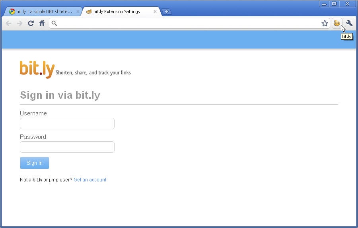The width and height of the screenshot is (358, 228).
Task: Click the Username label
Action: (x=33, y=113)
